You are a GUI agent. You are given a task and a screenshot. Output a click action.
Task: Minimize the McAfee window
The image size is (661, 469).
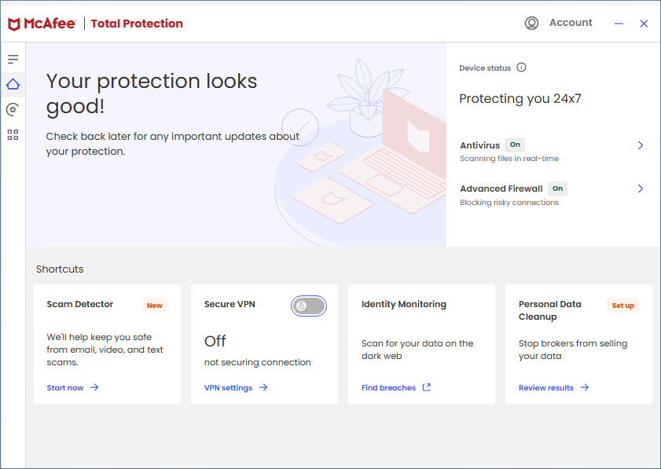(x=619, y=24)
